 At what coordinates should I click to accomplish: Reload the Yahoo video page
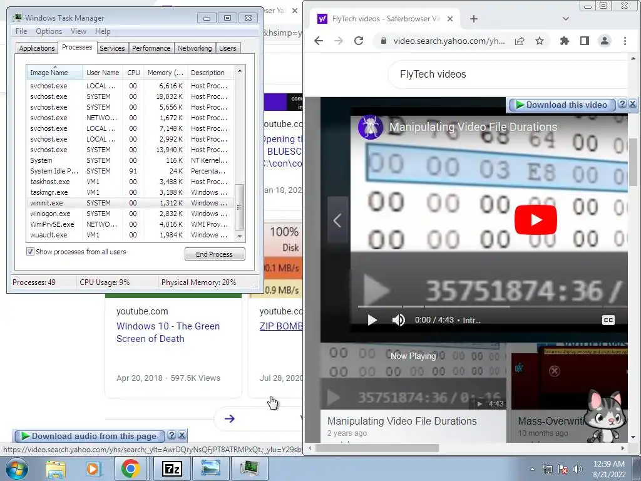pos(359,41)
